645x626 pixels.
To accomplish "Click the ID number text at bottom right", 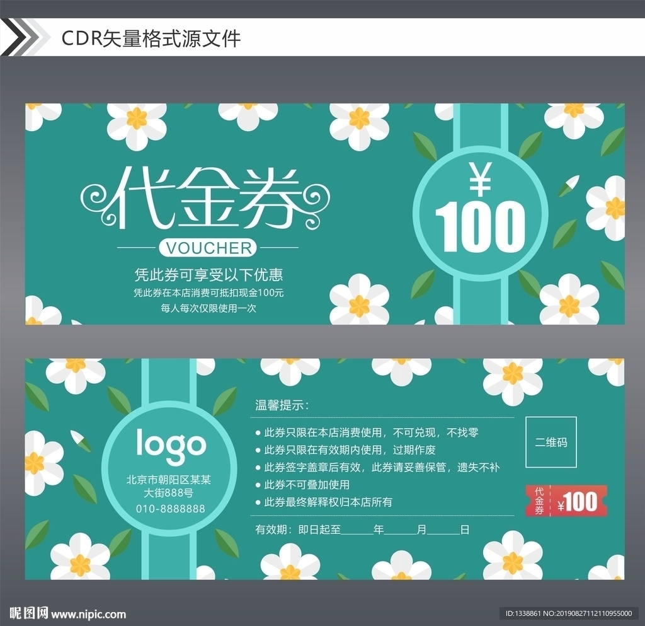I will (x=569, y=613).
